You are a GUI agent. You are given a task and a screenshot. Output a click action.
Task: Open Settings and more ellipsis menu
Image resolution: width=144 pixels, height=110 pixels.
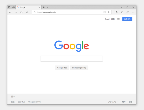pyautogui.click(x=133, y=12)
